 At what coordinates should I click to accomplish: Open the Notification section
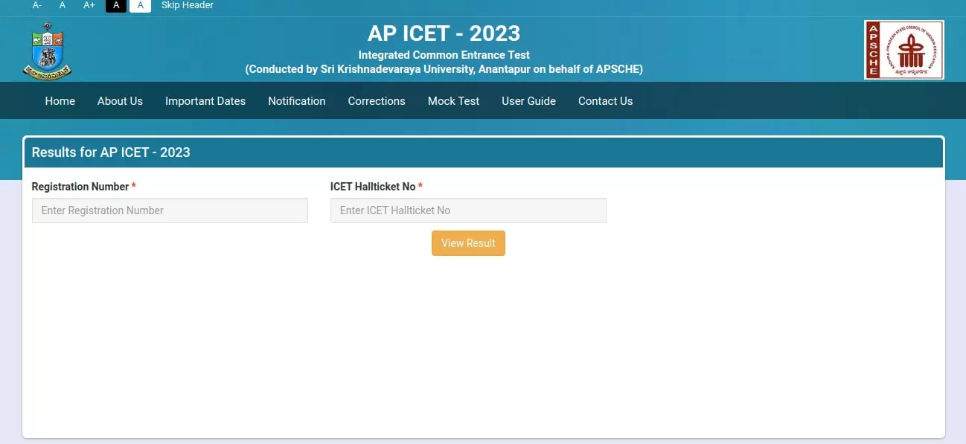[x=296, y=100]
